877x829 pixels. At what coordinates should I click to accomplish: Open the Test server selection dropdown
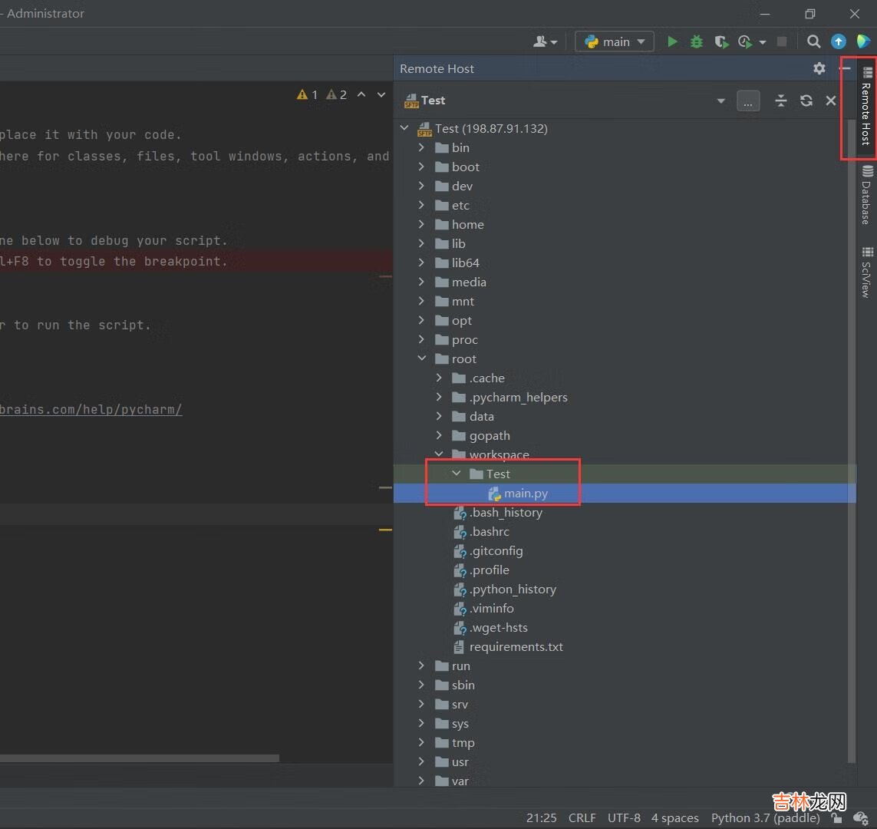point(720,101)
